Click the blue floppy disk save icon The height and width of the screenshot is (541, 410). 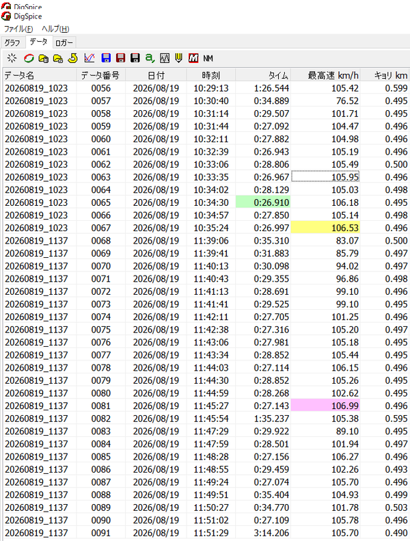tap(106, 58)
